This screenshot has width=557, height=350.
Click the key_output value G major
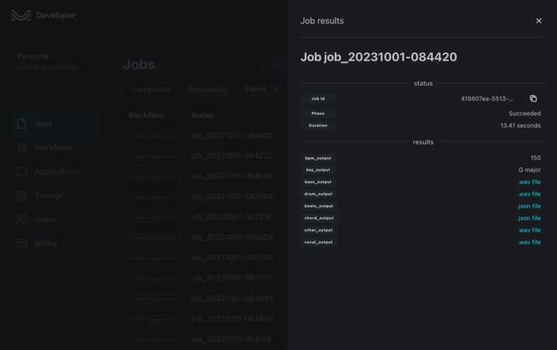point(529,169)
